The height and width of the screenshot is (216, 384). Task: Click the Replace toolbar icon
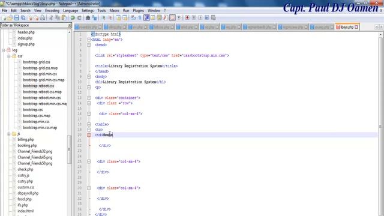tap(94, 17)
